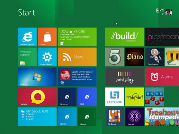Open the 네이버 pinned site tile
This screenshot has height=134, width=179.
67,117
